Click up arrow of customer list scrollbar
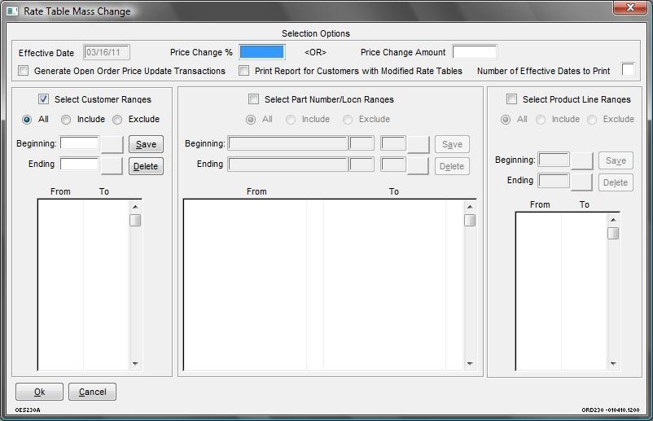653x421 pixels. pyautogui.click(x=135, y=207)
